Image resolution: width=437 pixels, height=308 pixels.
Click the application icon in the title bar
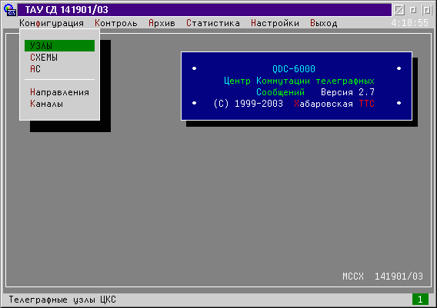point(10,10)
